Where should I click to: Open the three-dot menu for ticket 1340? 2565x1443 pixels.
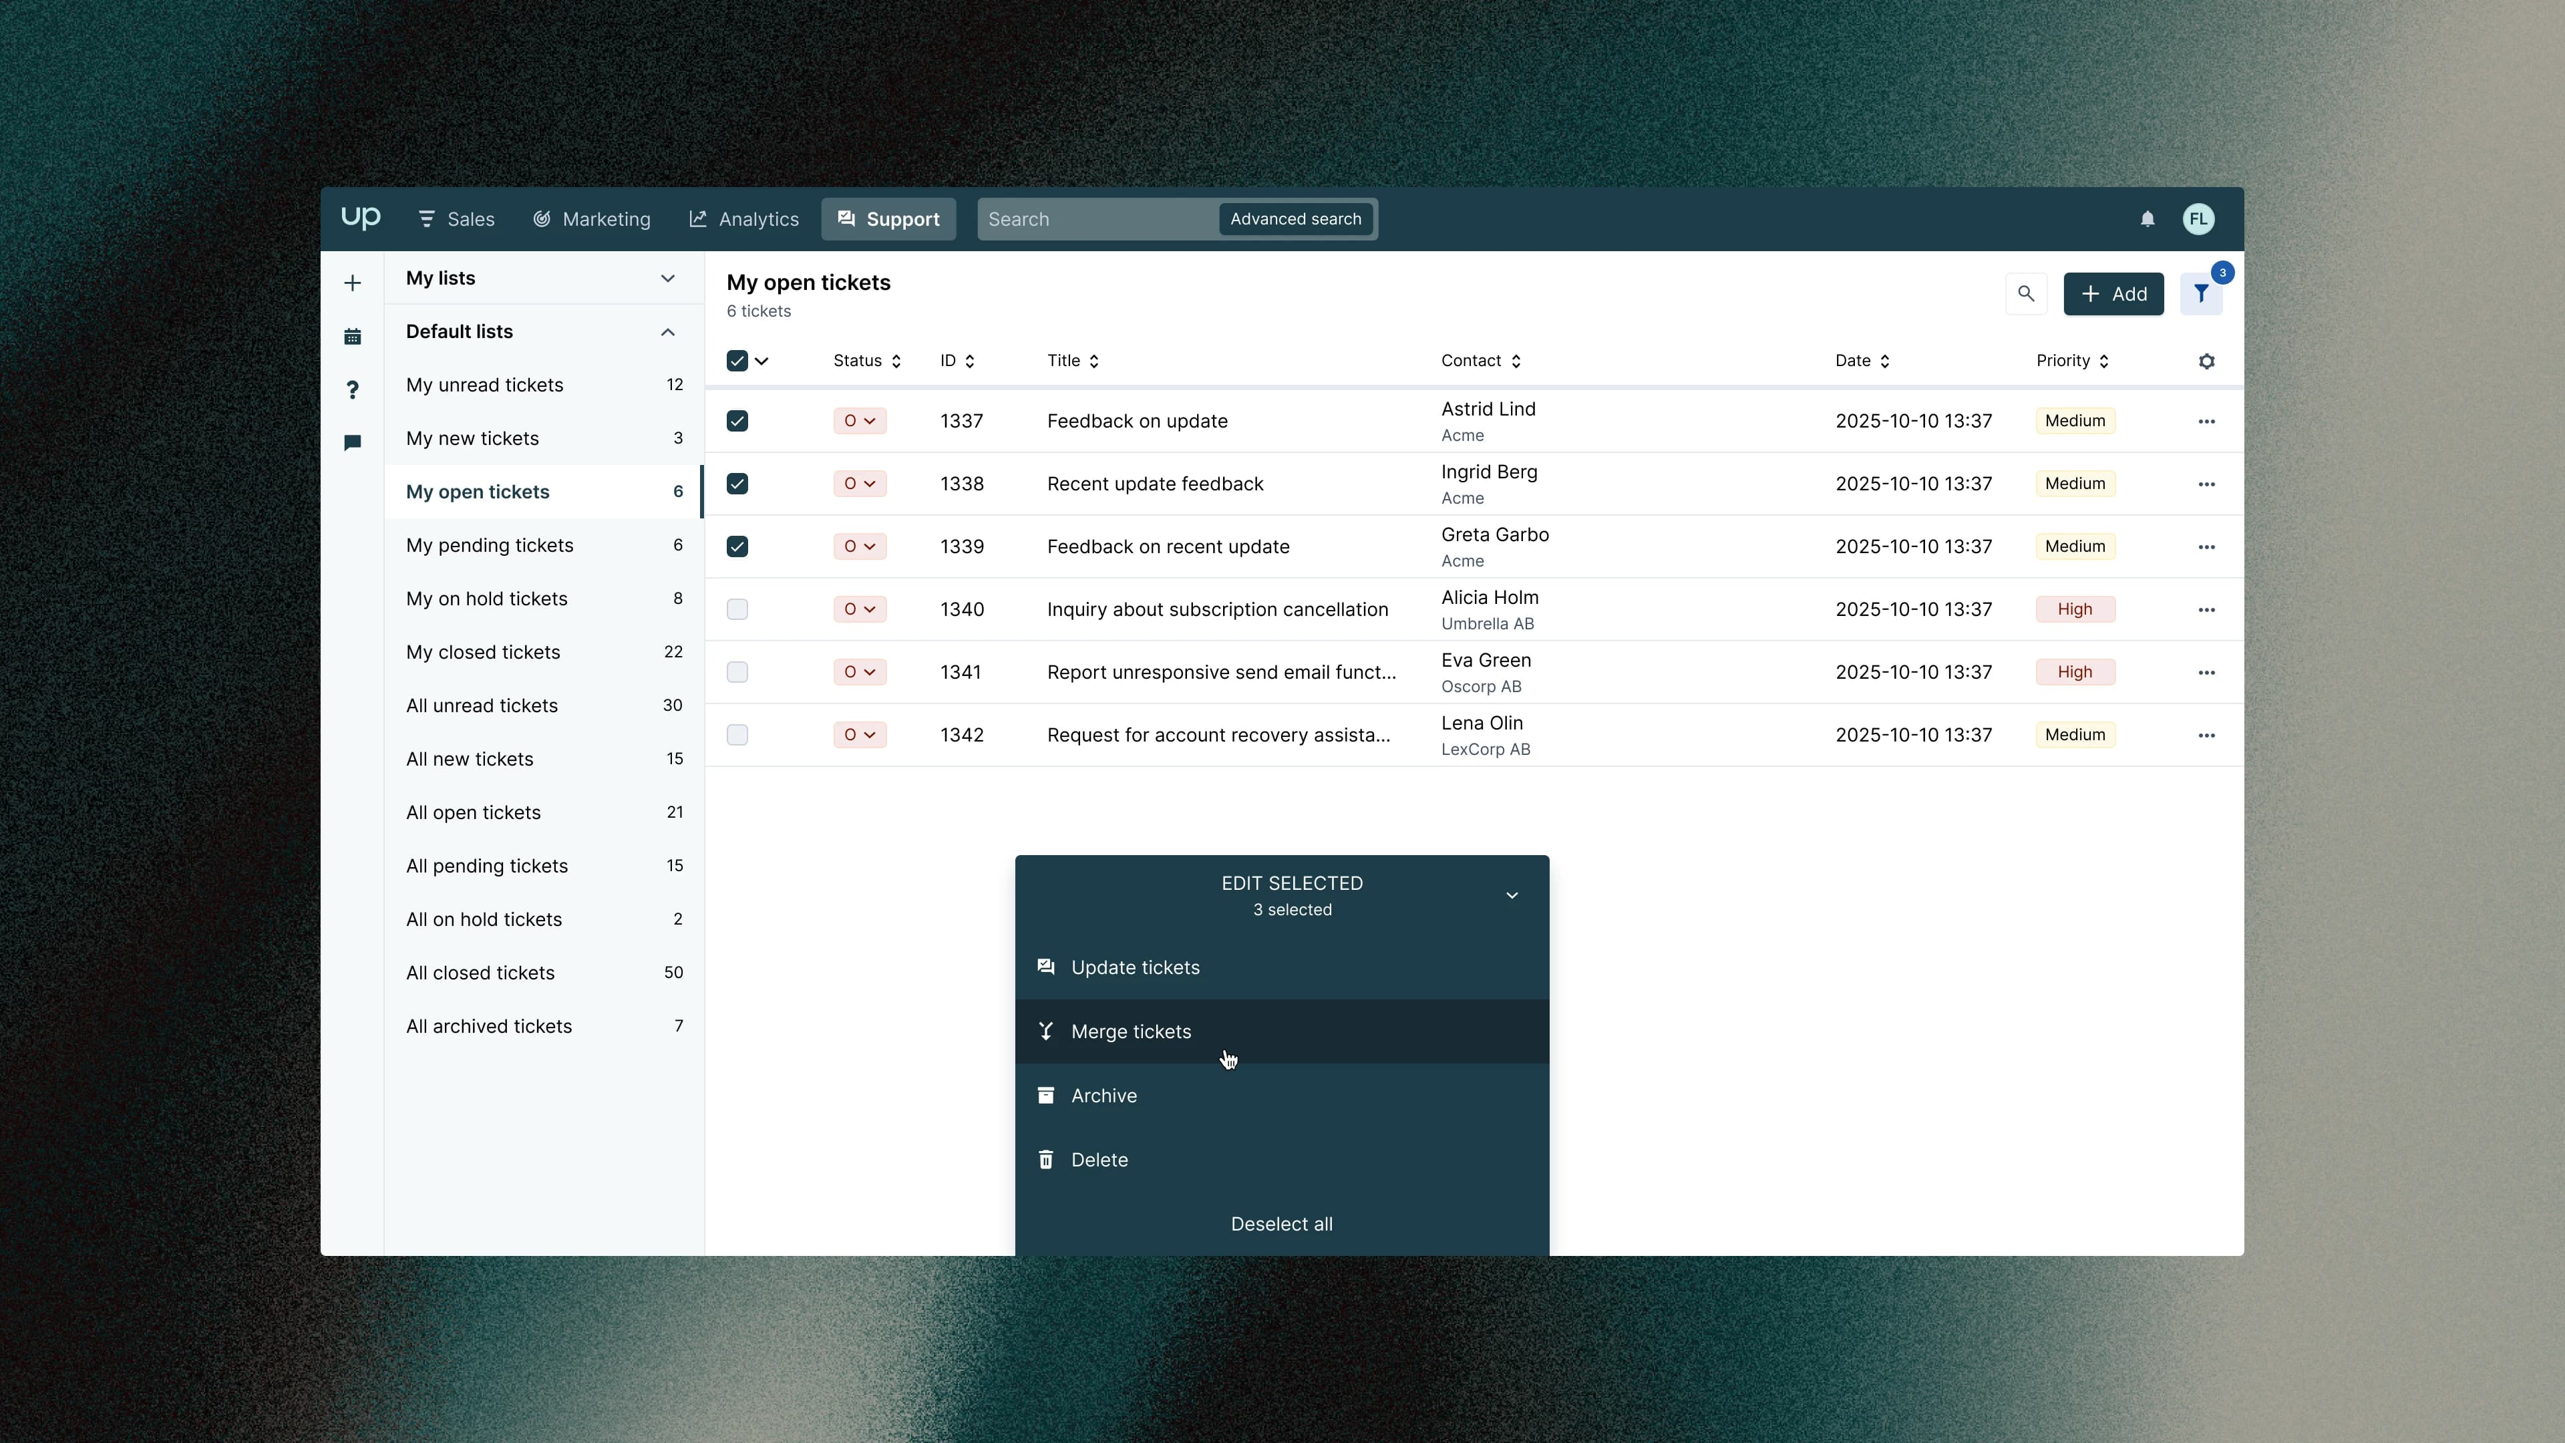tap(2206, 609)
